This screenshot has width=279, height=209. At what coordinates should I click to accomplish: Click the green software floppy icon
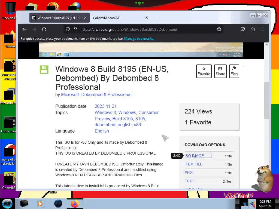coord(44,70)
